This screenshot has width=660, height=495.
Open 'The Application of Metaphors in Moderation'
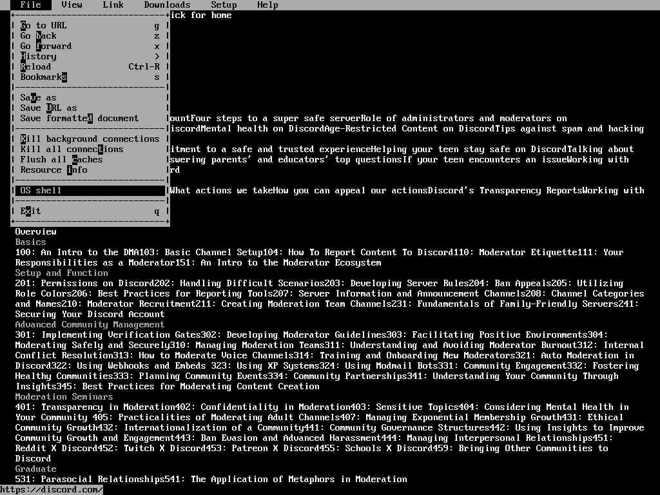(299, 480)
